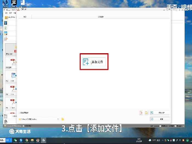Confirm the dialog with the 确定 button
The image size is (192, 144).
coord(160,119)
